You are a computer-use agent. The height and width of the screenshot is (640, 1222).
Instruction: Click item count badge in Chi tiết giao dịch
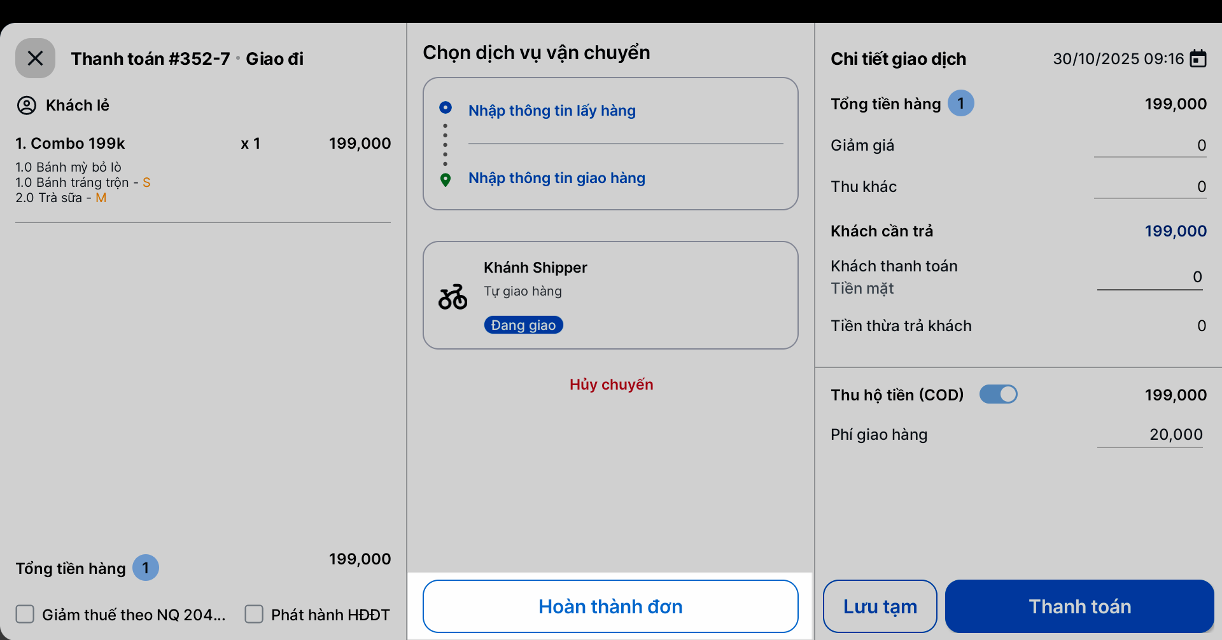(960, 104)
